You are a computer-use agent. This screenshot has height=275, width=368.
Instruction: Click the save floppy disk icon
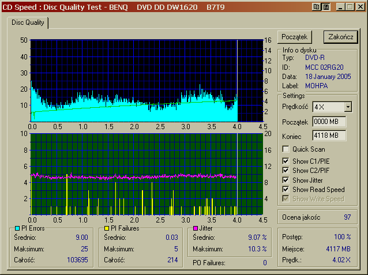[x=326, y=7]
